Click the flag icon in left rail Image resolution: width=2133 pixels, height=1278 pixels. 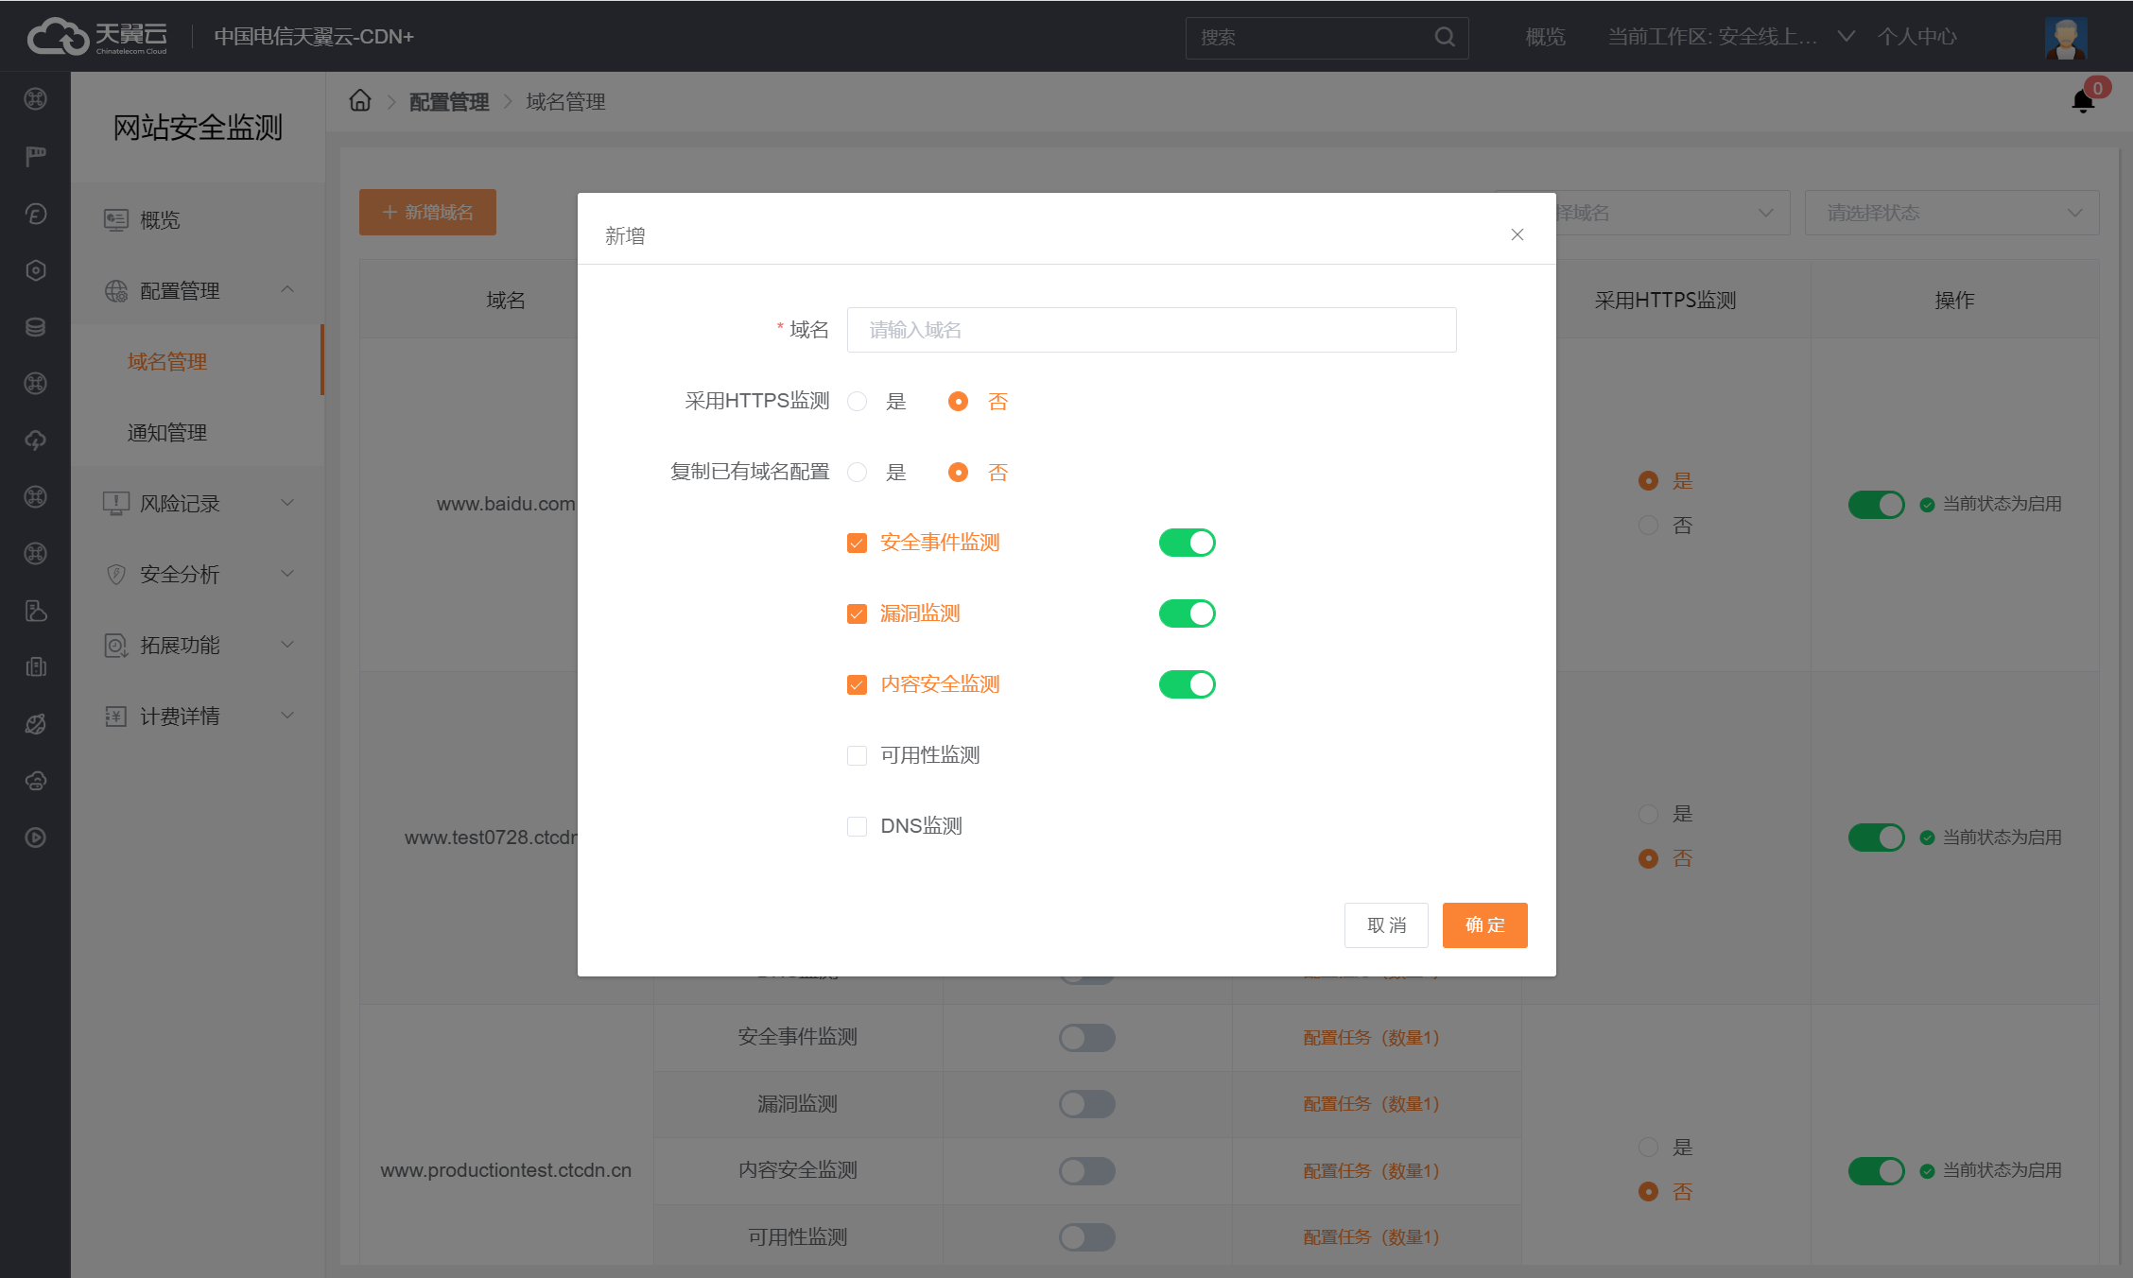click(36, 156)
